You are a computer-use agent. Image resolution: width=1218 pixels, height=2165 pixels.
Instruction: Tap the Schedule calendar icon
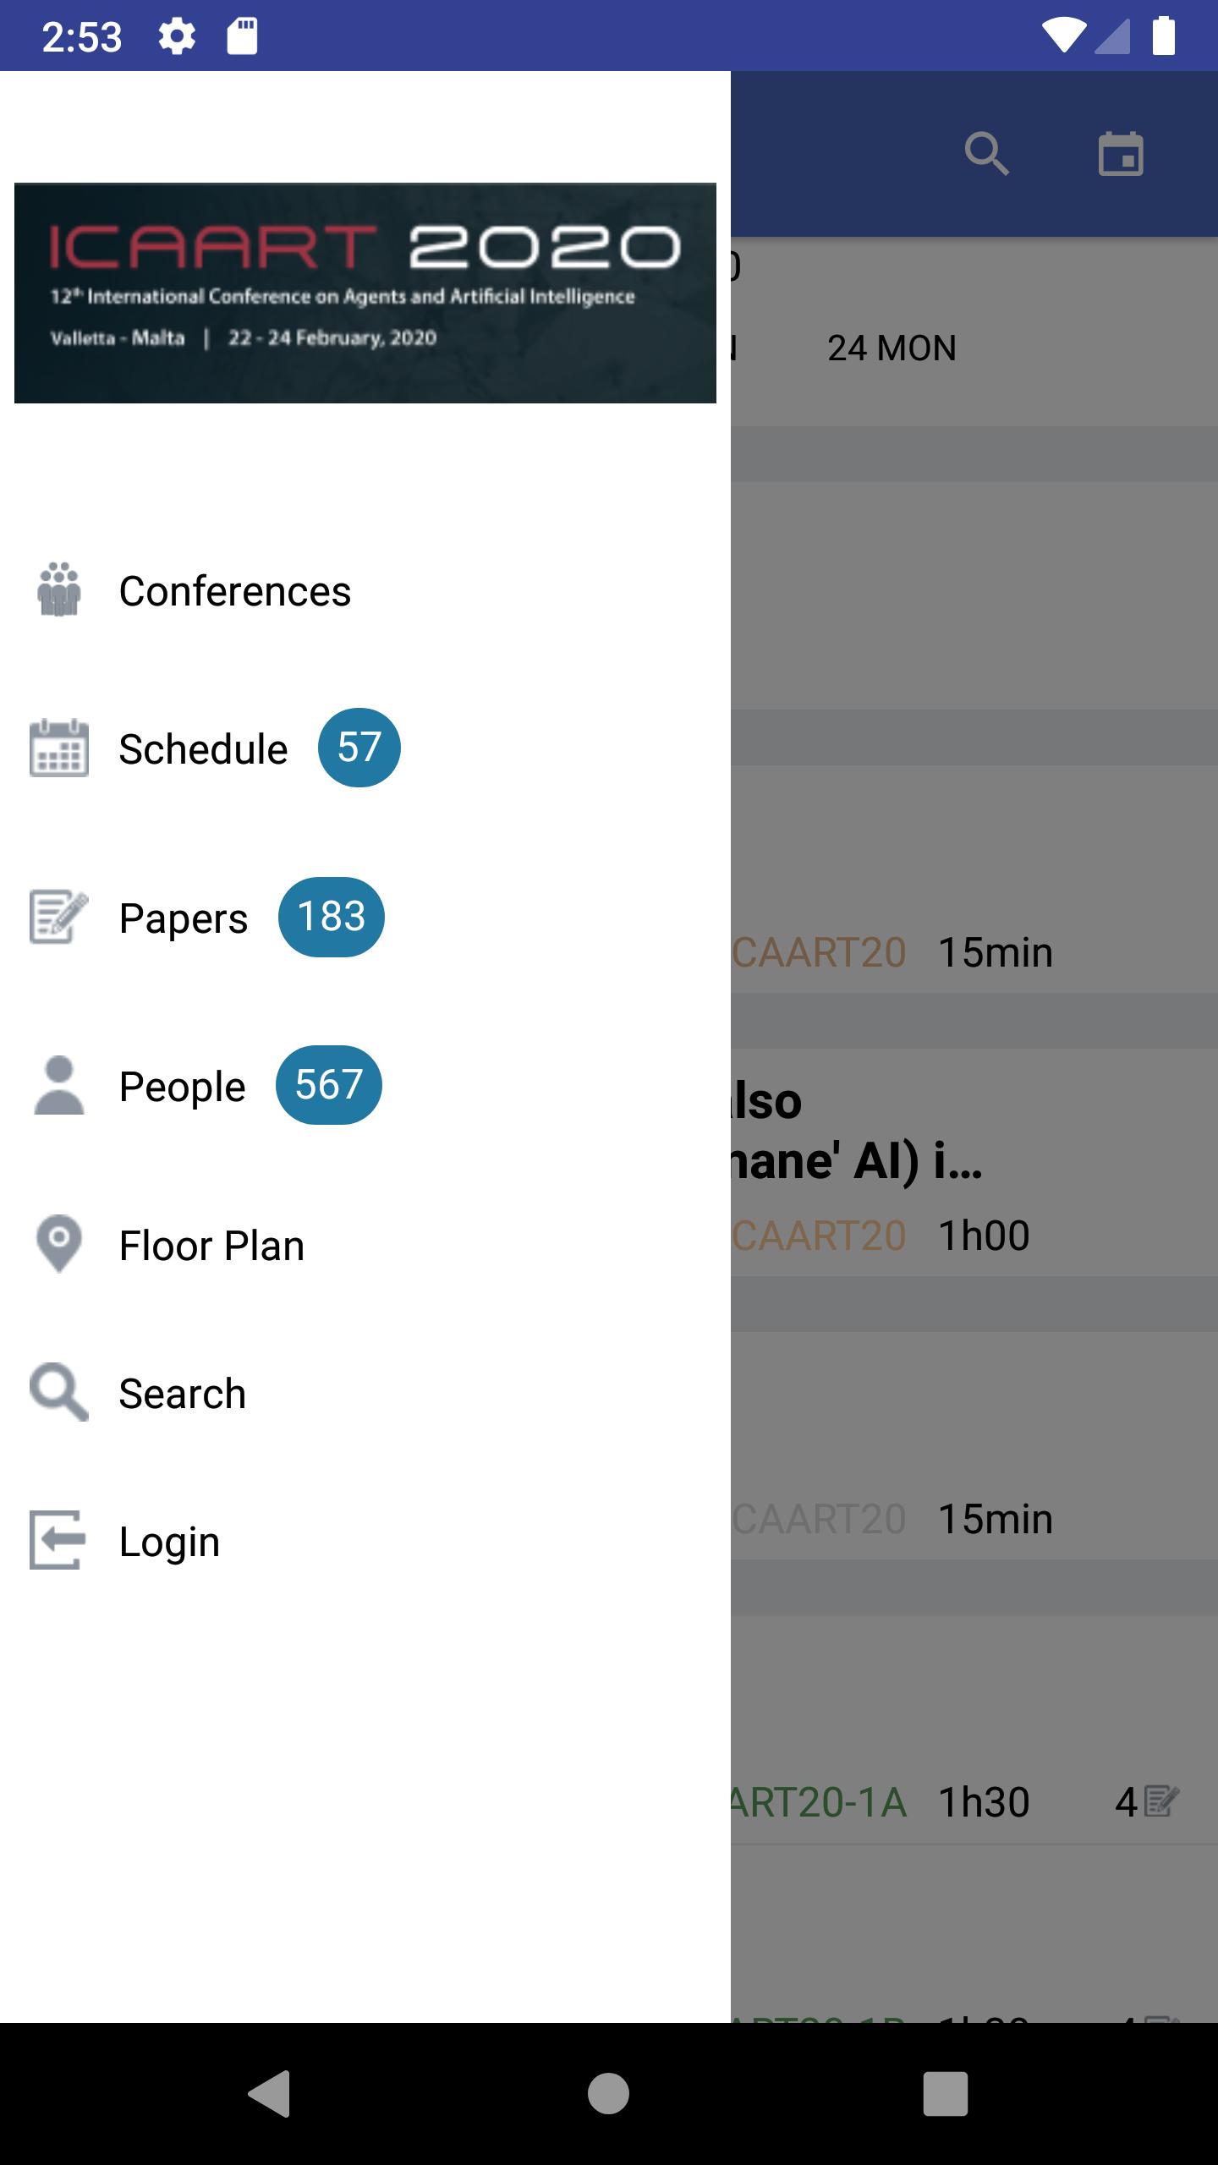point(59,748)
